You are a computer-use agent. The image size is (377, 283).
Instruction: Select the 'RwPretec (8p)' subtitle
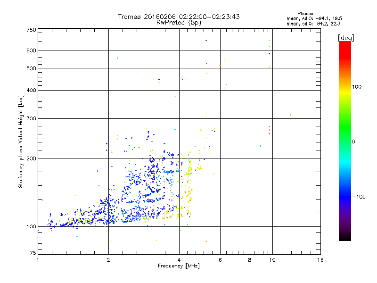point(179,23)
